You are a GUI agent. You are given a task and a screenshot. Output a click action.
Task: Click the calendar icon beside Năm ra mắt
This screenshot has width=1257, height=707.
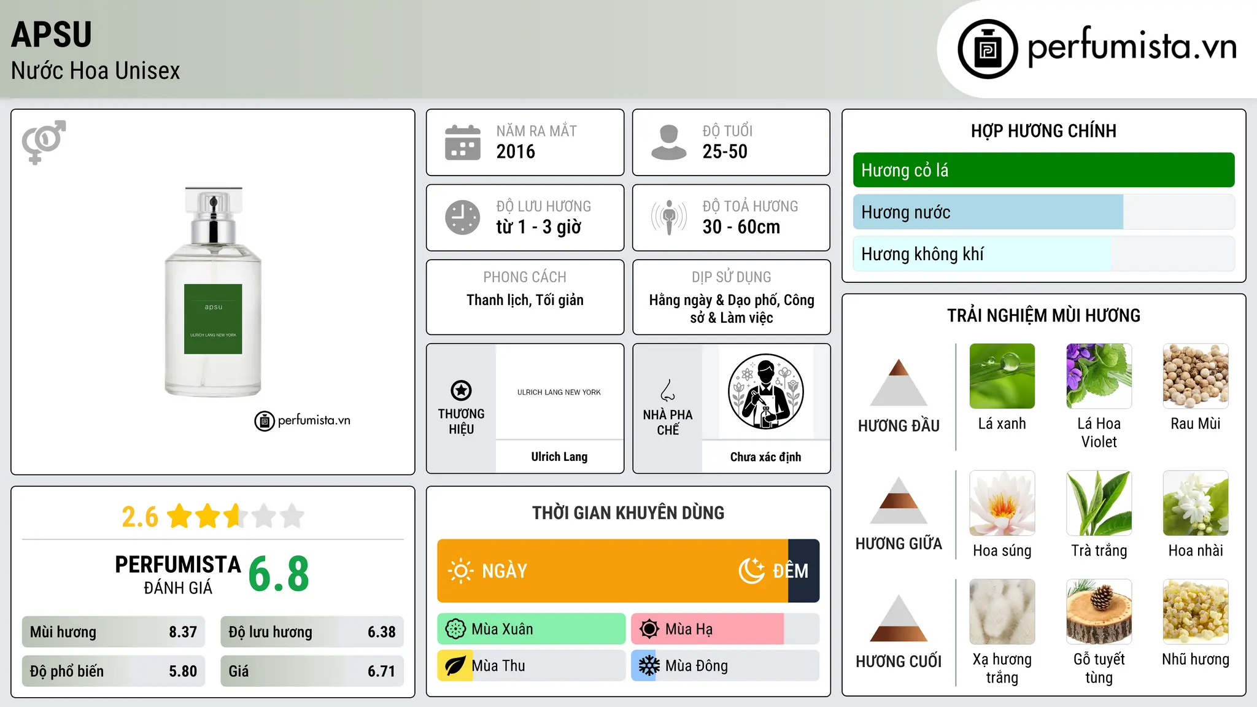463,142
